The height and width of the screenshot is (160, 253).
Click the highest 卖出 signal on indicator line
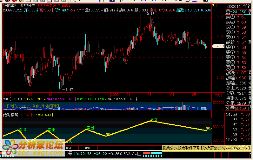155,119
